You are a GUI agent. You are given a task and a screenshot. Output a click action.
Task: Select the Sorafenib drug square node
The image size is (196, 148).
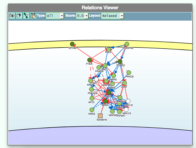click(x=100, y=116)
